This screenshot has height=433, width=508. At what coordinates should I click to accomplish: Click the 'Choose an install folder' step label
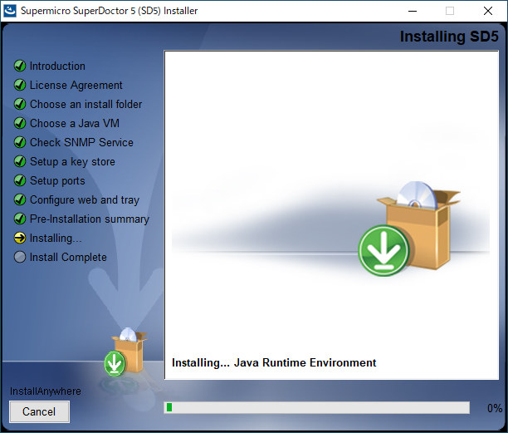pyautogui.click(x=85, y=104)
